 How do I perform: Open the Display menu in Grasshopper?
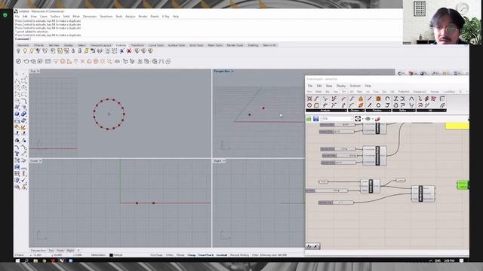[x=340, y=86]
